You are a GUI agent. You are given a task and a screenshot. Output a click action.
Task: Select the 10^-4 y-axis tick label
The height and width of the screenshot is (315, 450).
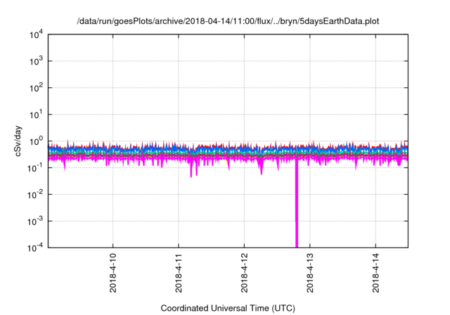36,247
